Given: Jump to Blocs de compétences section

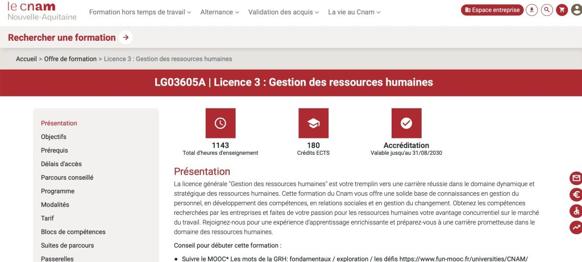Looking at the screenshot, I should pyautogui.click(x=73, y=232).
